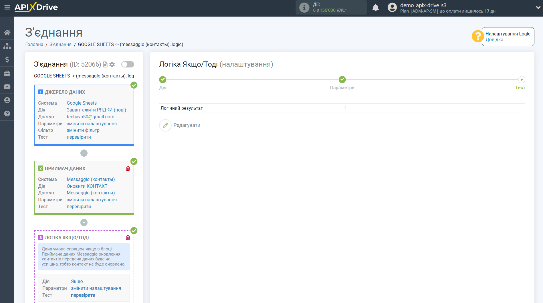This screenshot has height=303, width=543.
Task: Go to the Дія step
Action: (162, 80)
